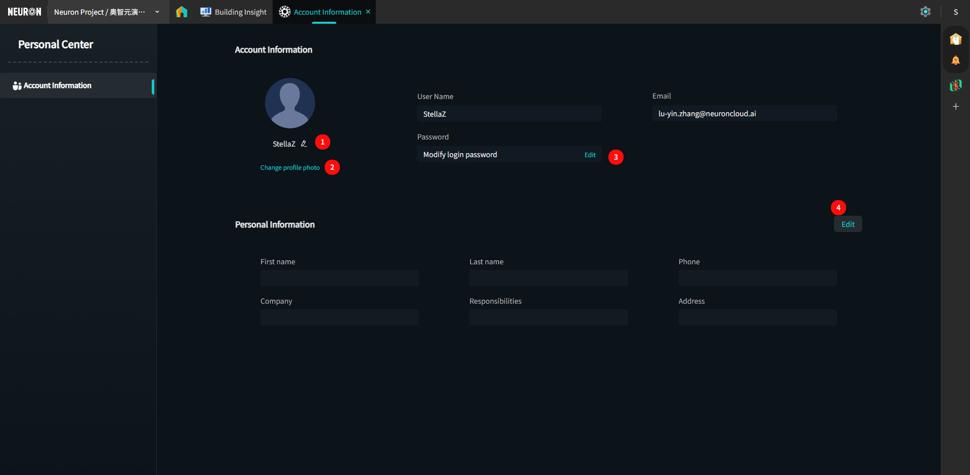This screenshot has width=970, height=475.
Task: Edit the StellaZ nickname pencil icon
Action: (x=304, y=144)
